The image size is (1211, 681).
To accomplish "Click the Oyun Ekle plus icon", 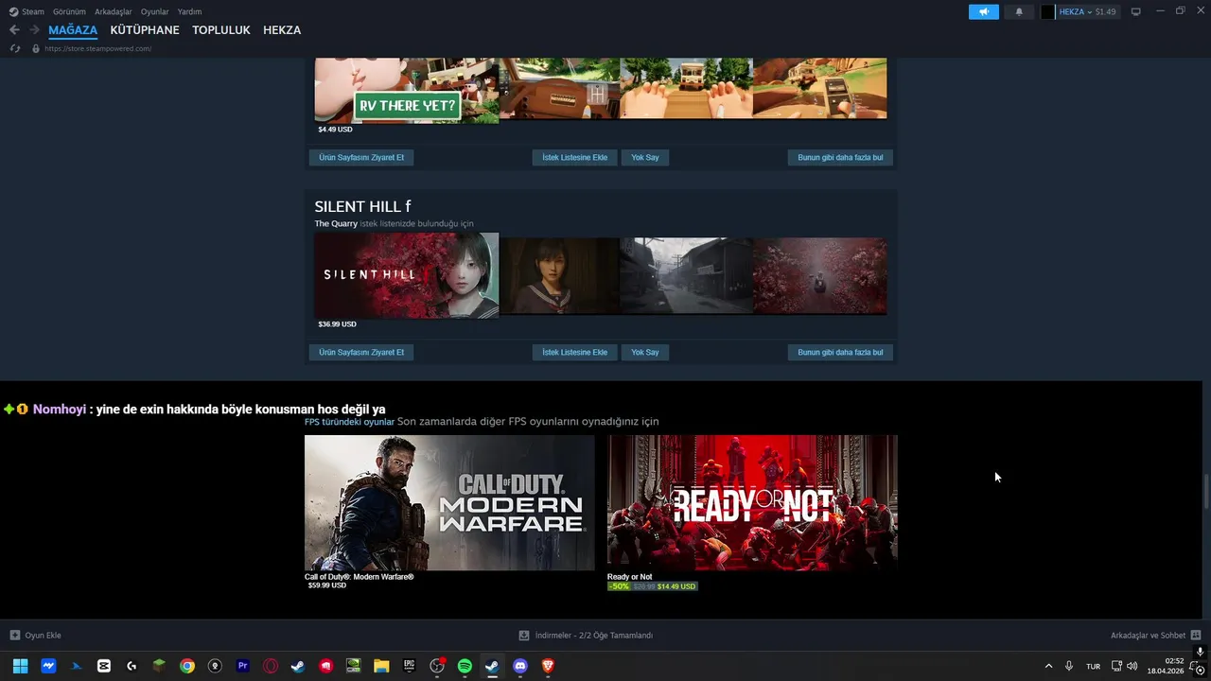I will (x=14, y=636).
